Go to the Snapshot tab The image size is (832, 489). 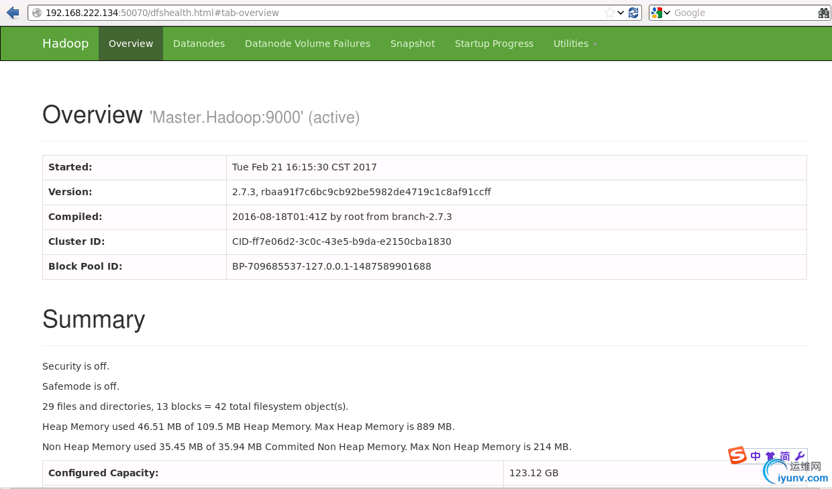(x=413, y=44)
